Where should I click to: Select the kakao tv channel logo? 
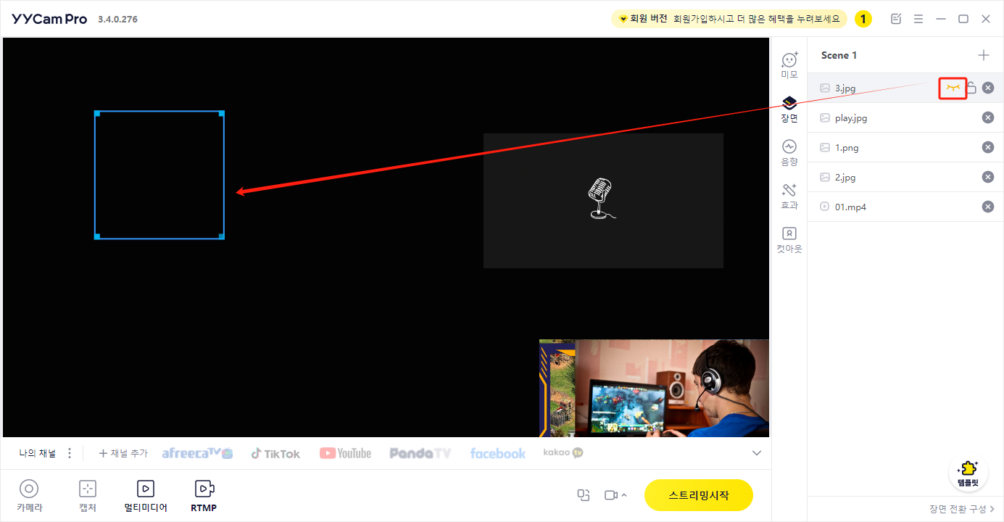[x=563, y=452]
